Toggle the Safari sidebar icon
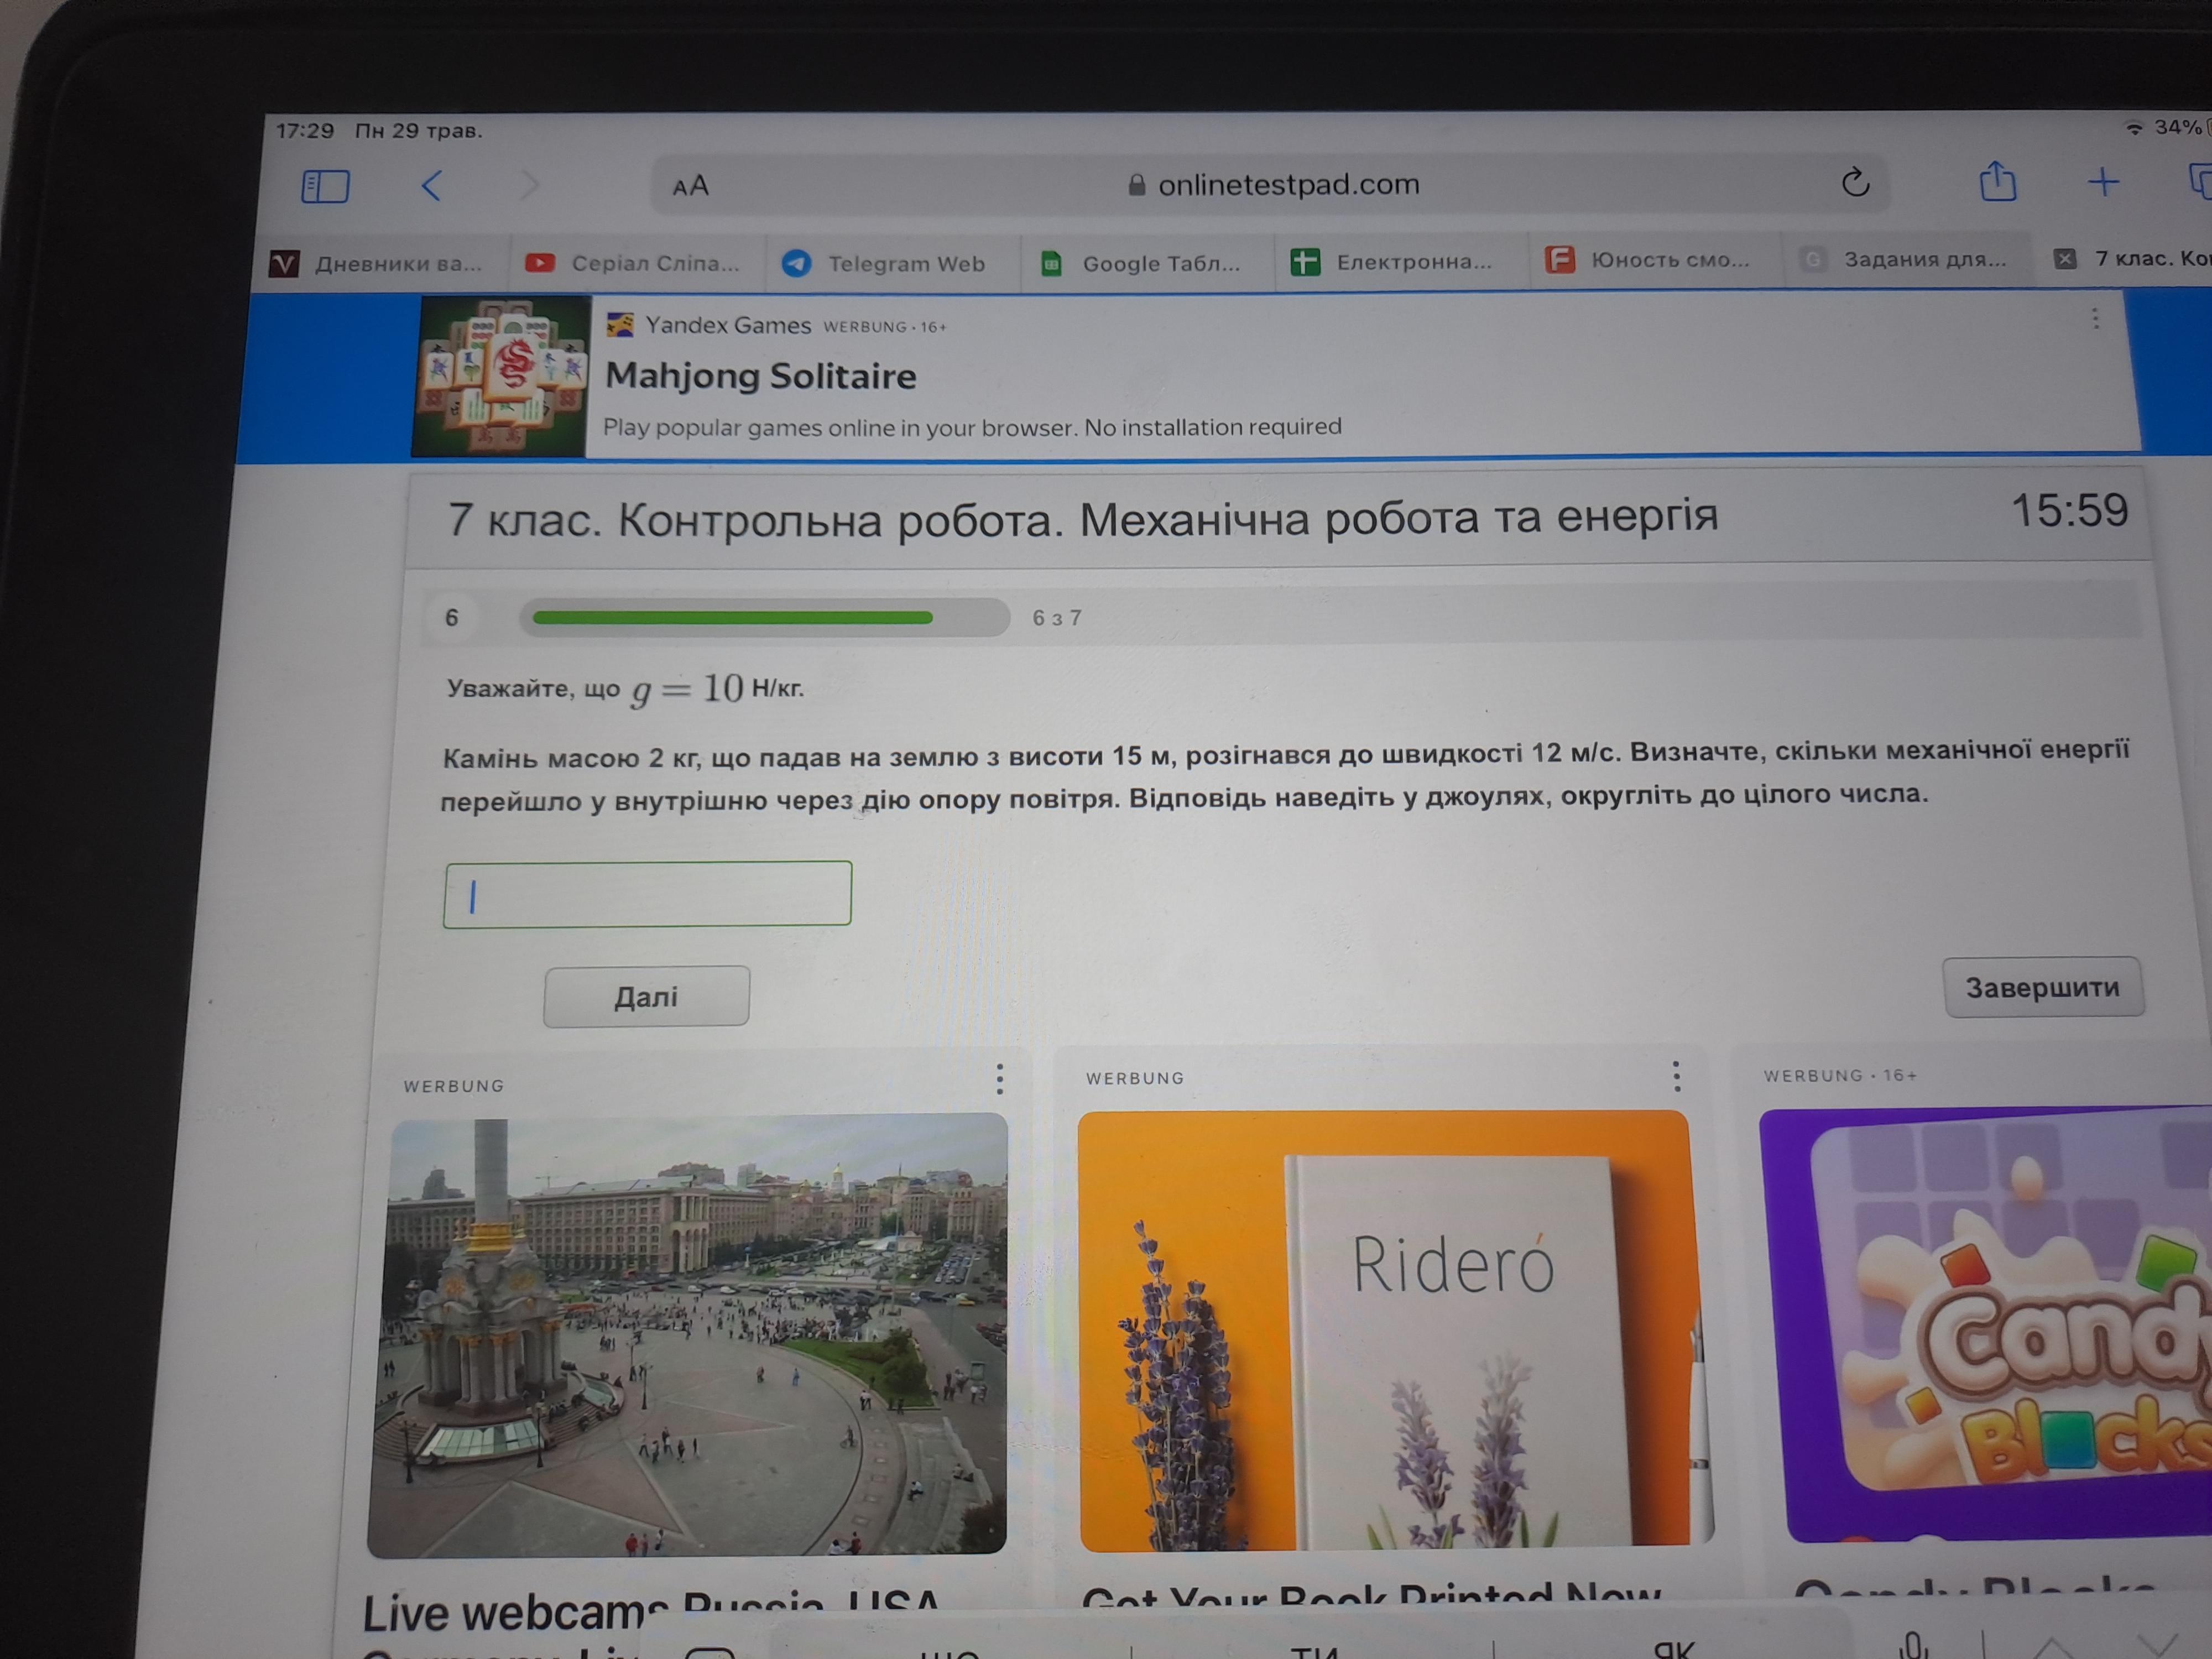The height and width of the screenshot is (1659, 2212). pos(325,186)
